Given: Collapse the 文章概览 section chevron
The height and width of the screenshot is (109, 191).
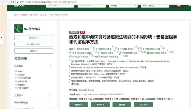Looking at the screenshot, I should 50,65.
